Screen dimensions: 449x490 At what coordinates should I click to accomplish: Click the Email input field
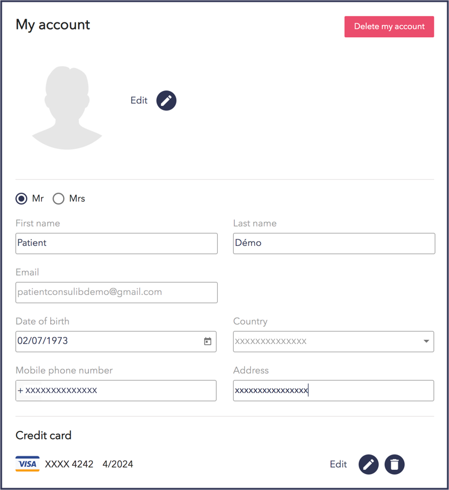(x=116, y=293)
